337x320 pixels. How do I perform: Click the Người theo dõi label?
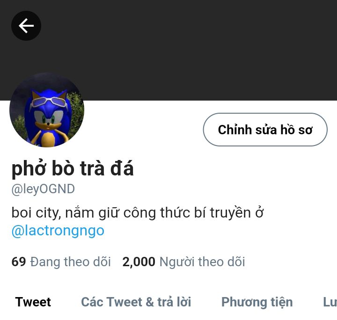tap(202, 262)
